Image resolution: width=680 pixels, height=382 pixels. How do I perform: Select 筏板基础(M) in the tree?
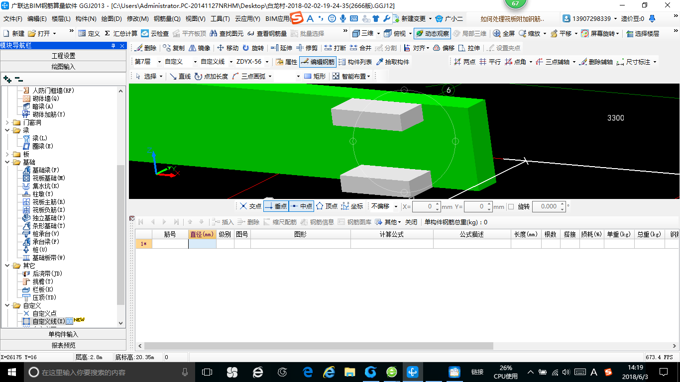[49, 178]
